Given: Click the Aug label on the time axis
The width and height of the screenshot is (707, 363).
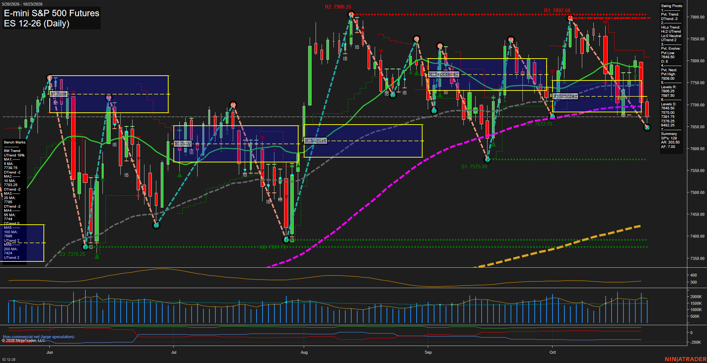Looking at the screenshot, I should click(x=304, y=352).
